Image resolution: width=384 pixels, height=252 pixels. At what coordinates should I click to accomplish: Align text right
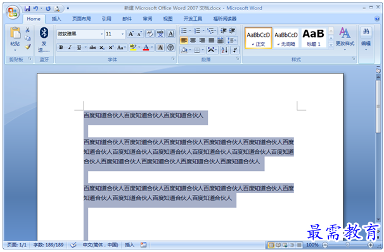[202, 40]
